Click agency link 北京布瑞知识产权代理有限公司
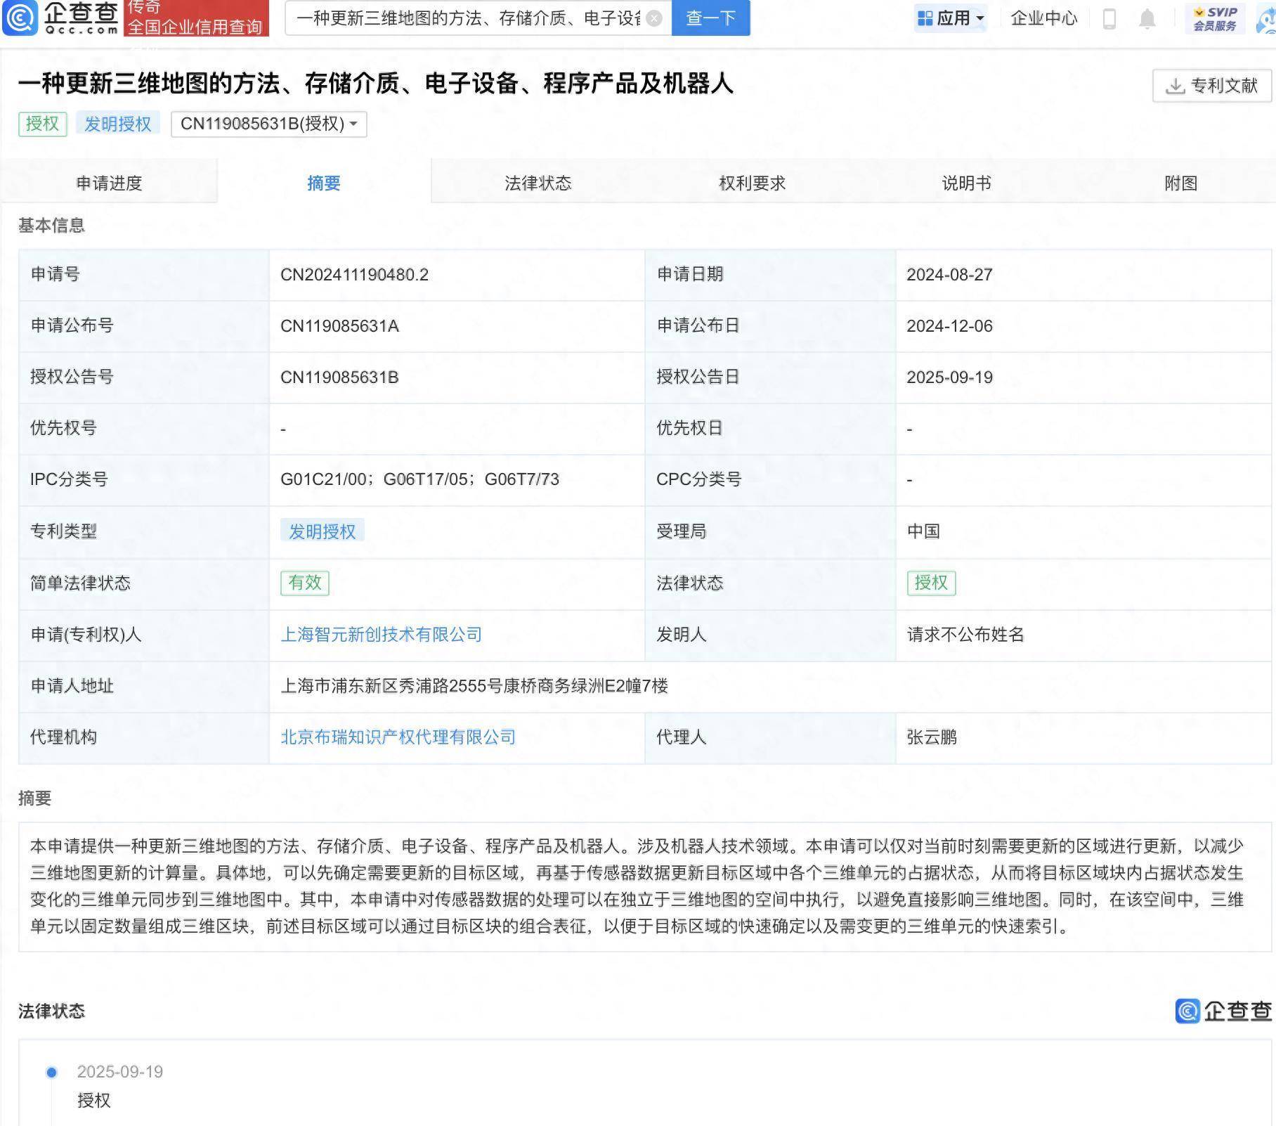 click(398, 737)
